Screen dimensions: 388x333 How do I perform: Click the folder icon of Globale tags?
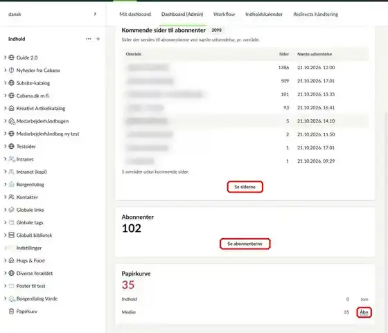(11, 222)
